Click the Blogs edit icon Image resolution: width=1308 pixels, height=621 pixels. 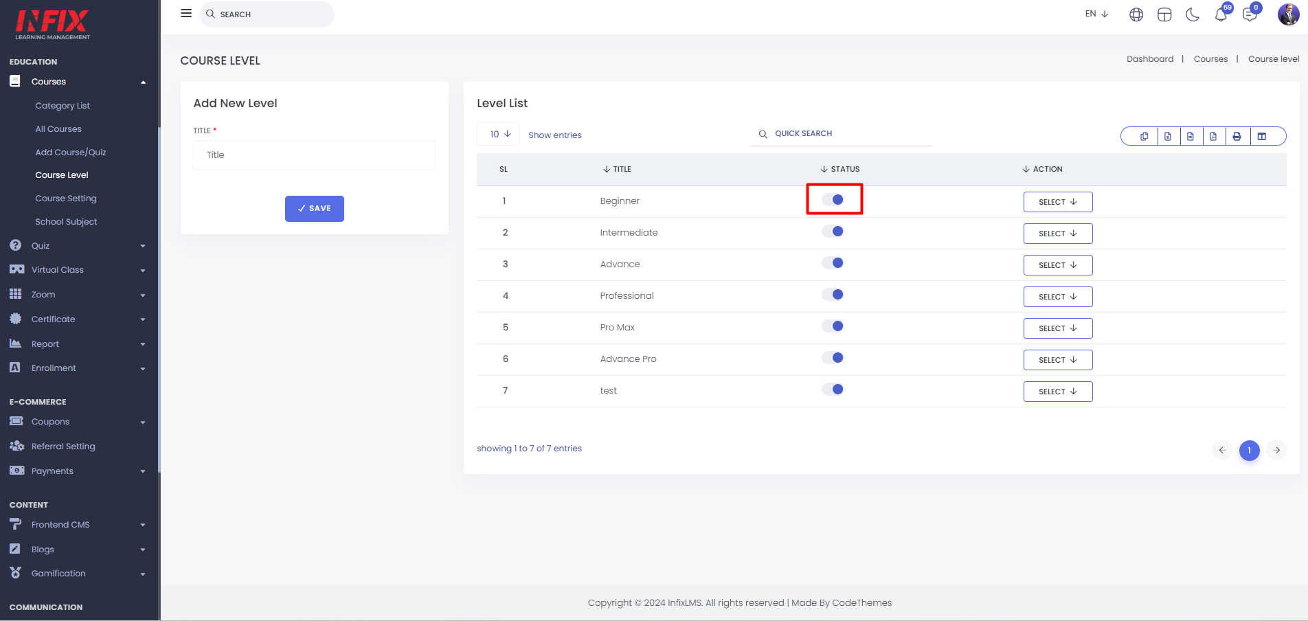pyautogui.click(x=15, y=549)
